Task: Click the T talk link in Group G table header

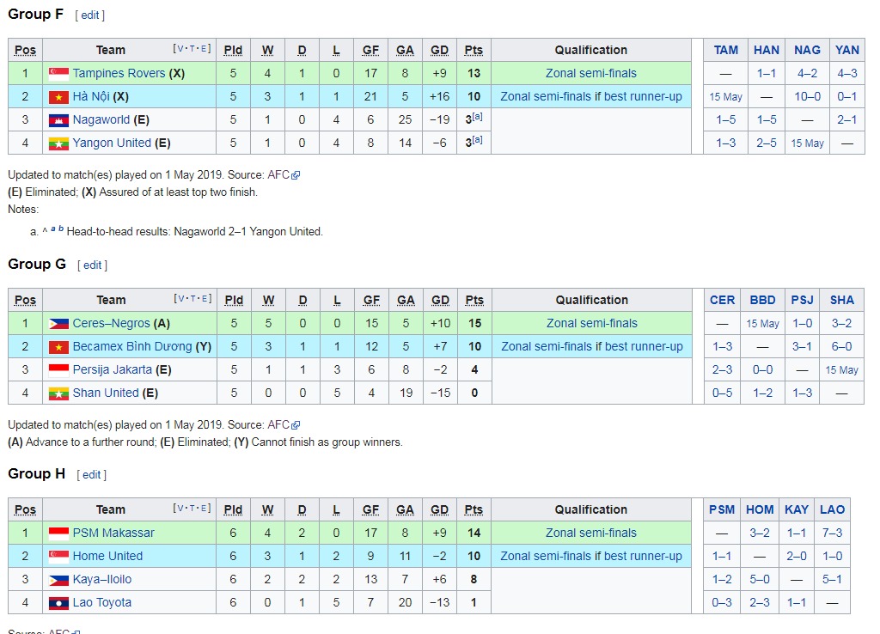Action: click(192, 298)
